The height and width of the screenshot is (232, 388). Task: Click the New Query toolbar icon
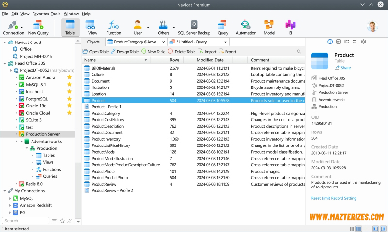38,28
